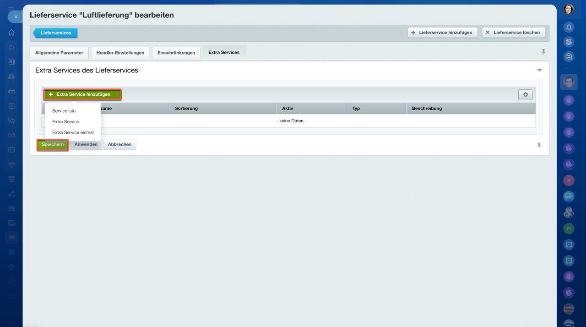Viewport: 586px width, 327px height.
Task: Switch to Allgemeine Parameter tab
Action: (59, 53)
